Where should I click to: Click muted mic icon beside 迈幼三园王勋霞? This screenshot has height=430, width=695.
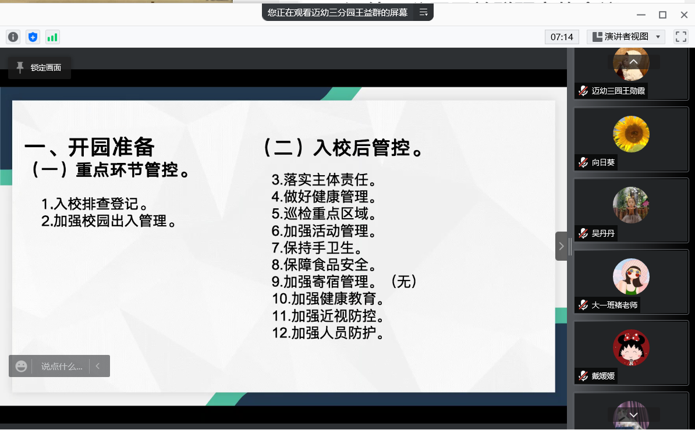tap(583, 91)
